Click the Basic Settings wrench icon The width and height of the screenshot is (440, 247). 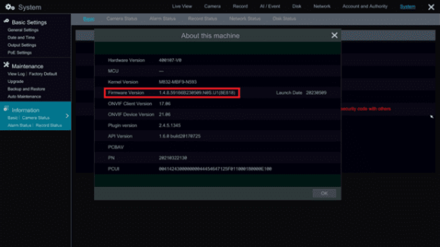pos(6,21)
